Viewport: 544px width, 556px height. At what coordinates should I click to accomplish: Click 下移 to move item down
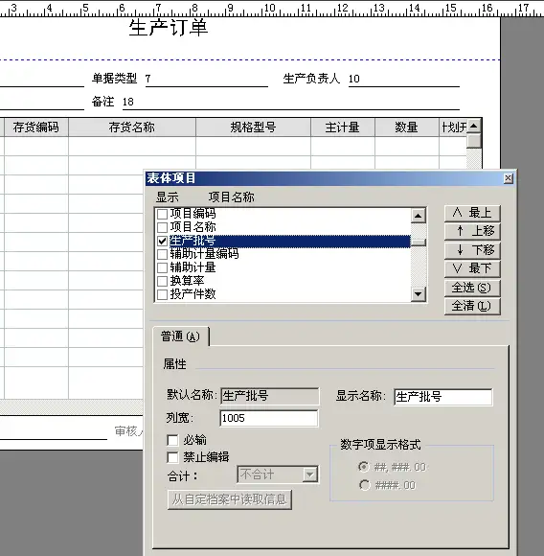(x=472, y=250)
